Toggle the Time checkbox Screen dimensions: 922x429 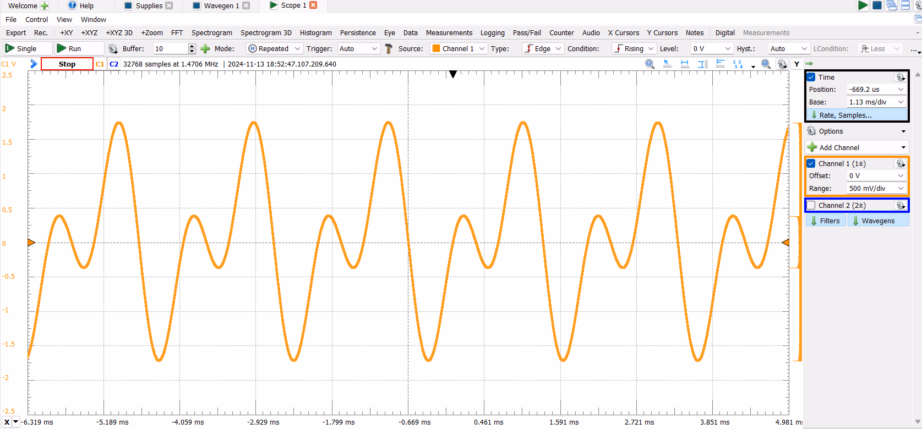(x=811, y=77)
